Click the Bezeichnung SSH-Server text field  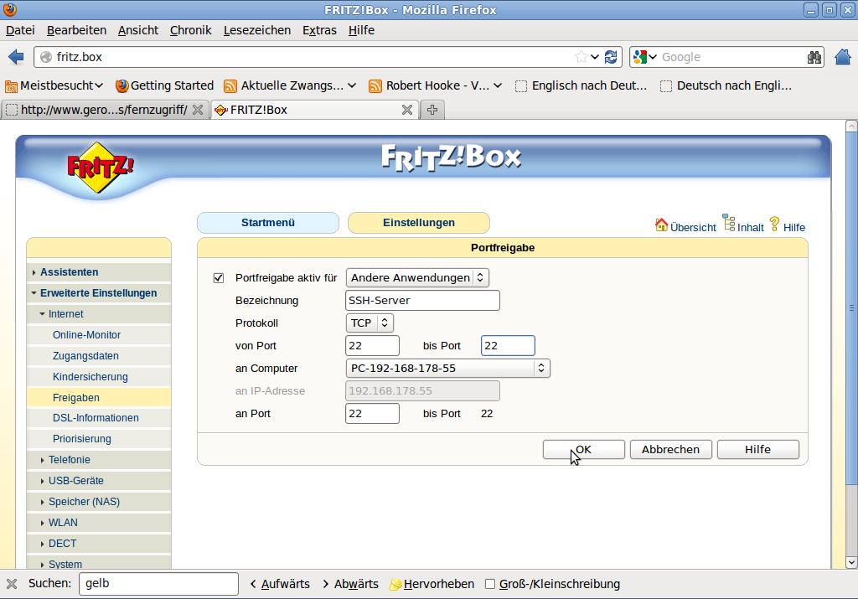(x=422, y=300)
